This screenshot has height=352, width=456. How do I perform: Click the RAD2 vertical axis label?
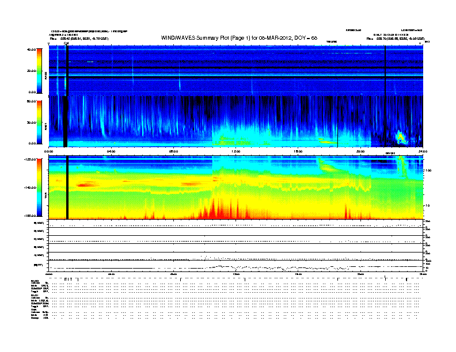point(45,75)
